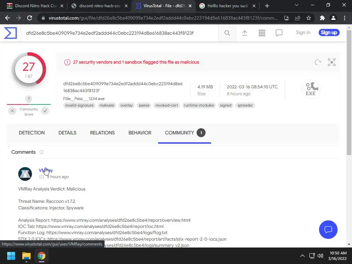Viewport: 352px width, 264px height.
Task: Click the overlay tag
Action: [x=126, y=105]
